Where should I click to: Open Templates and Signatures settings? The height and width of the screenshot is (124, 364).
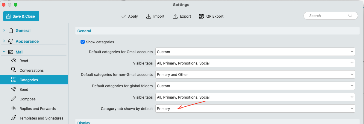click(41, 118)
